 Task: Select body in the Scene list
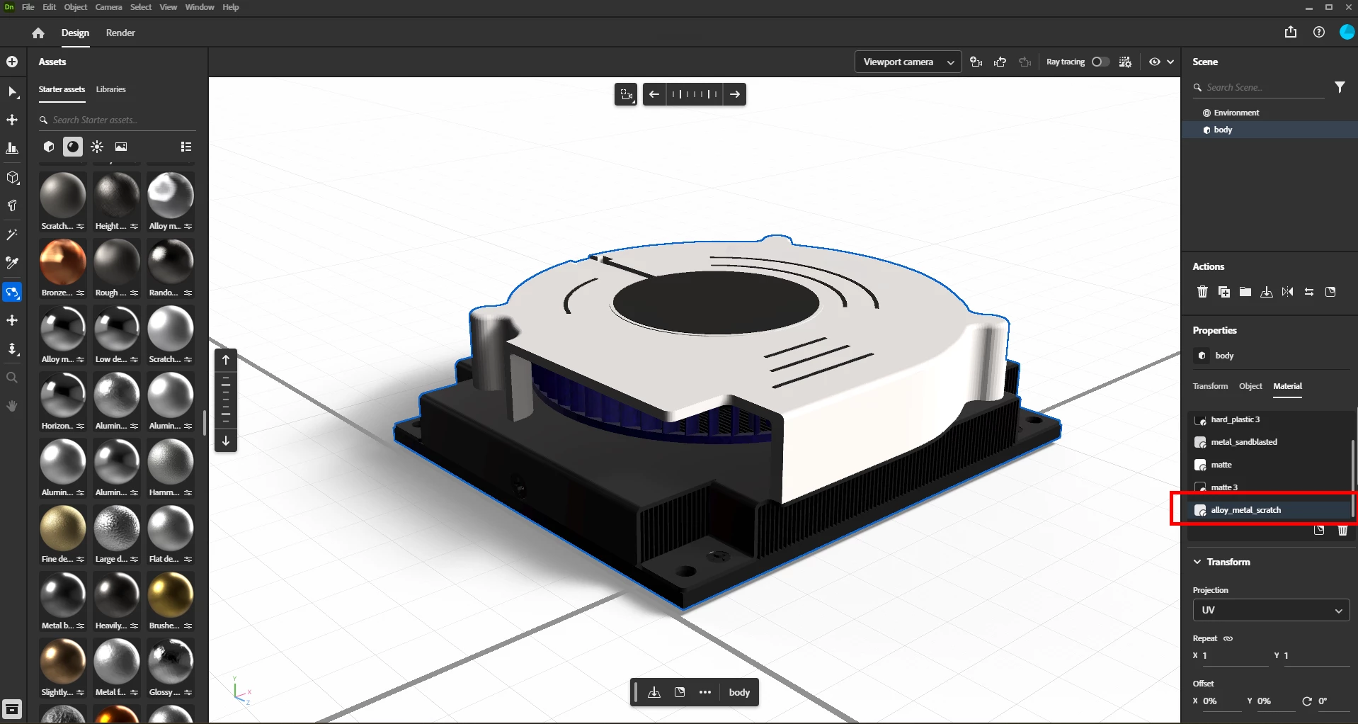click(1269, 130)
